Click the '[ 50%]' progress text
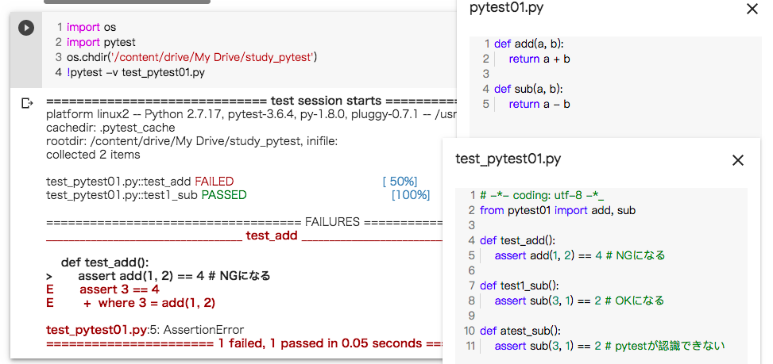Image resolution: width=773 pixels, height=364 pixels. point(400,182)
